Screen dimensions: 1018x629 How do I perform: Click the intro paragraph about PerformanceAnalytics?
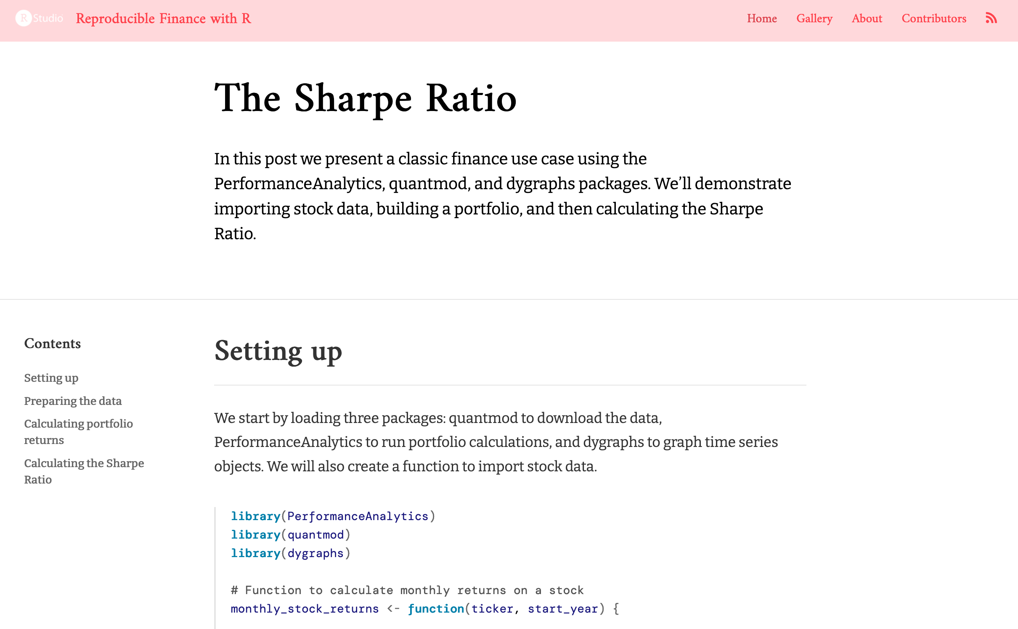point(502,196)
